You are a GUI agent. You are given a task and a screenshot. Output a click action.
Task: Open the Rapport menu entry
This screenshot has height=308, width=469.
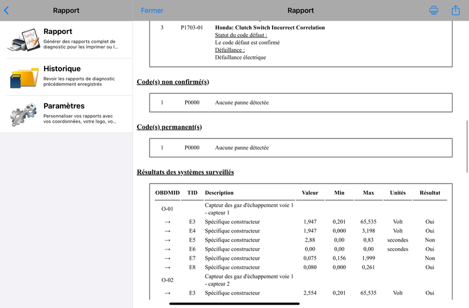pyautogui.click(x=66, y=39)
